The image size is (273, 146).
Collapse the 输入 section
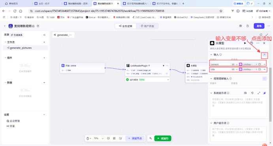click(211, 55)
